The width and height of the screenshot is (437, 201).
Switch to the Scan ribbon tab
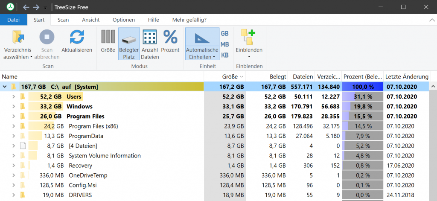tap(63, 20)
